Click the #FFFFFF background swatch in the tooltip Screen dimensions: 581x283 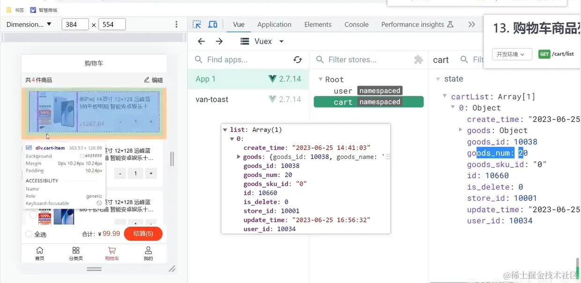tap(82, 156)
